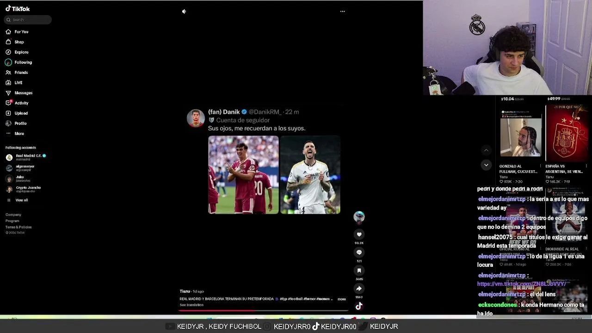592x333 pixels.
Task: Open the For You feed
Action: coord(21,32)
